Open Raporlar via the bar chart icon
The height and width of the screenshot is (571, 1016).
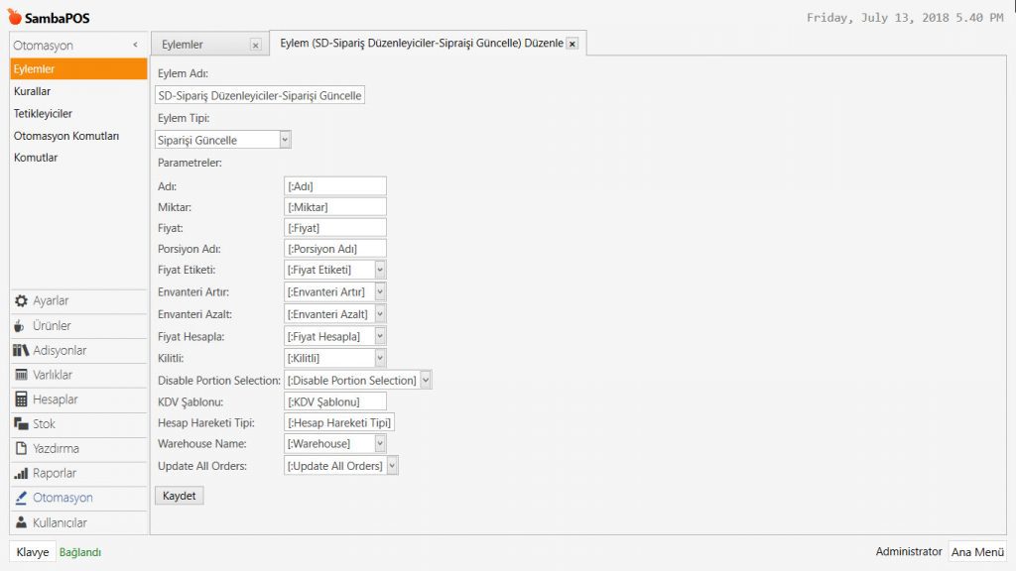(x=21, y=474)
